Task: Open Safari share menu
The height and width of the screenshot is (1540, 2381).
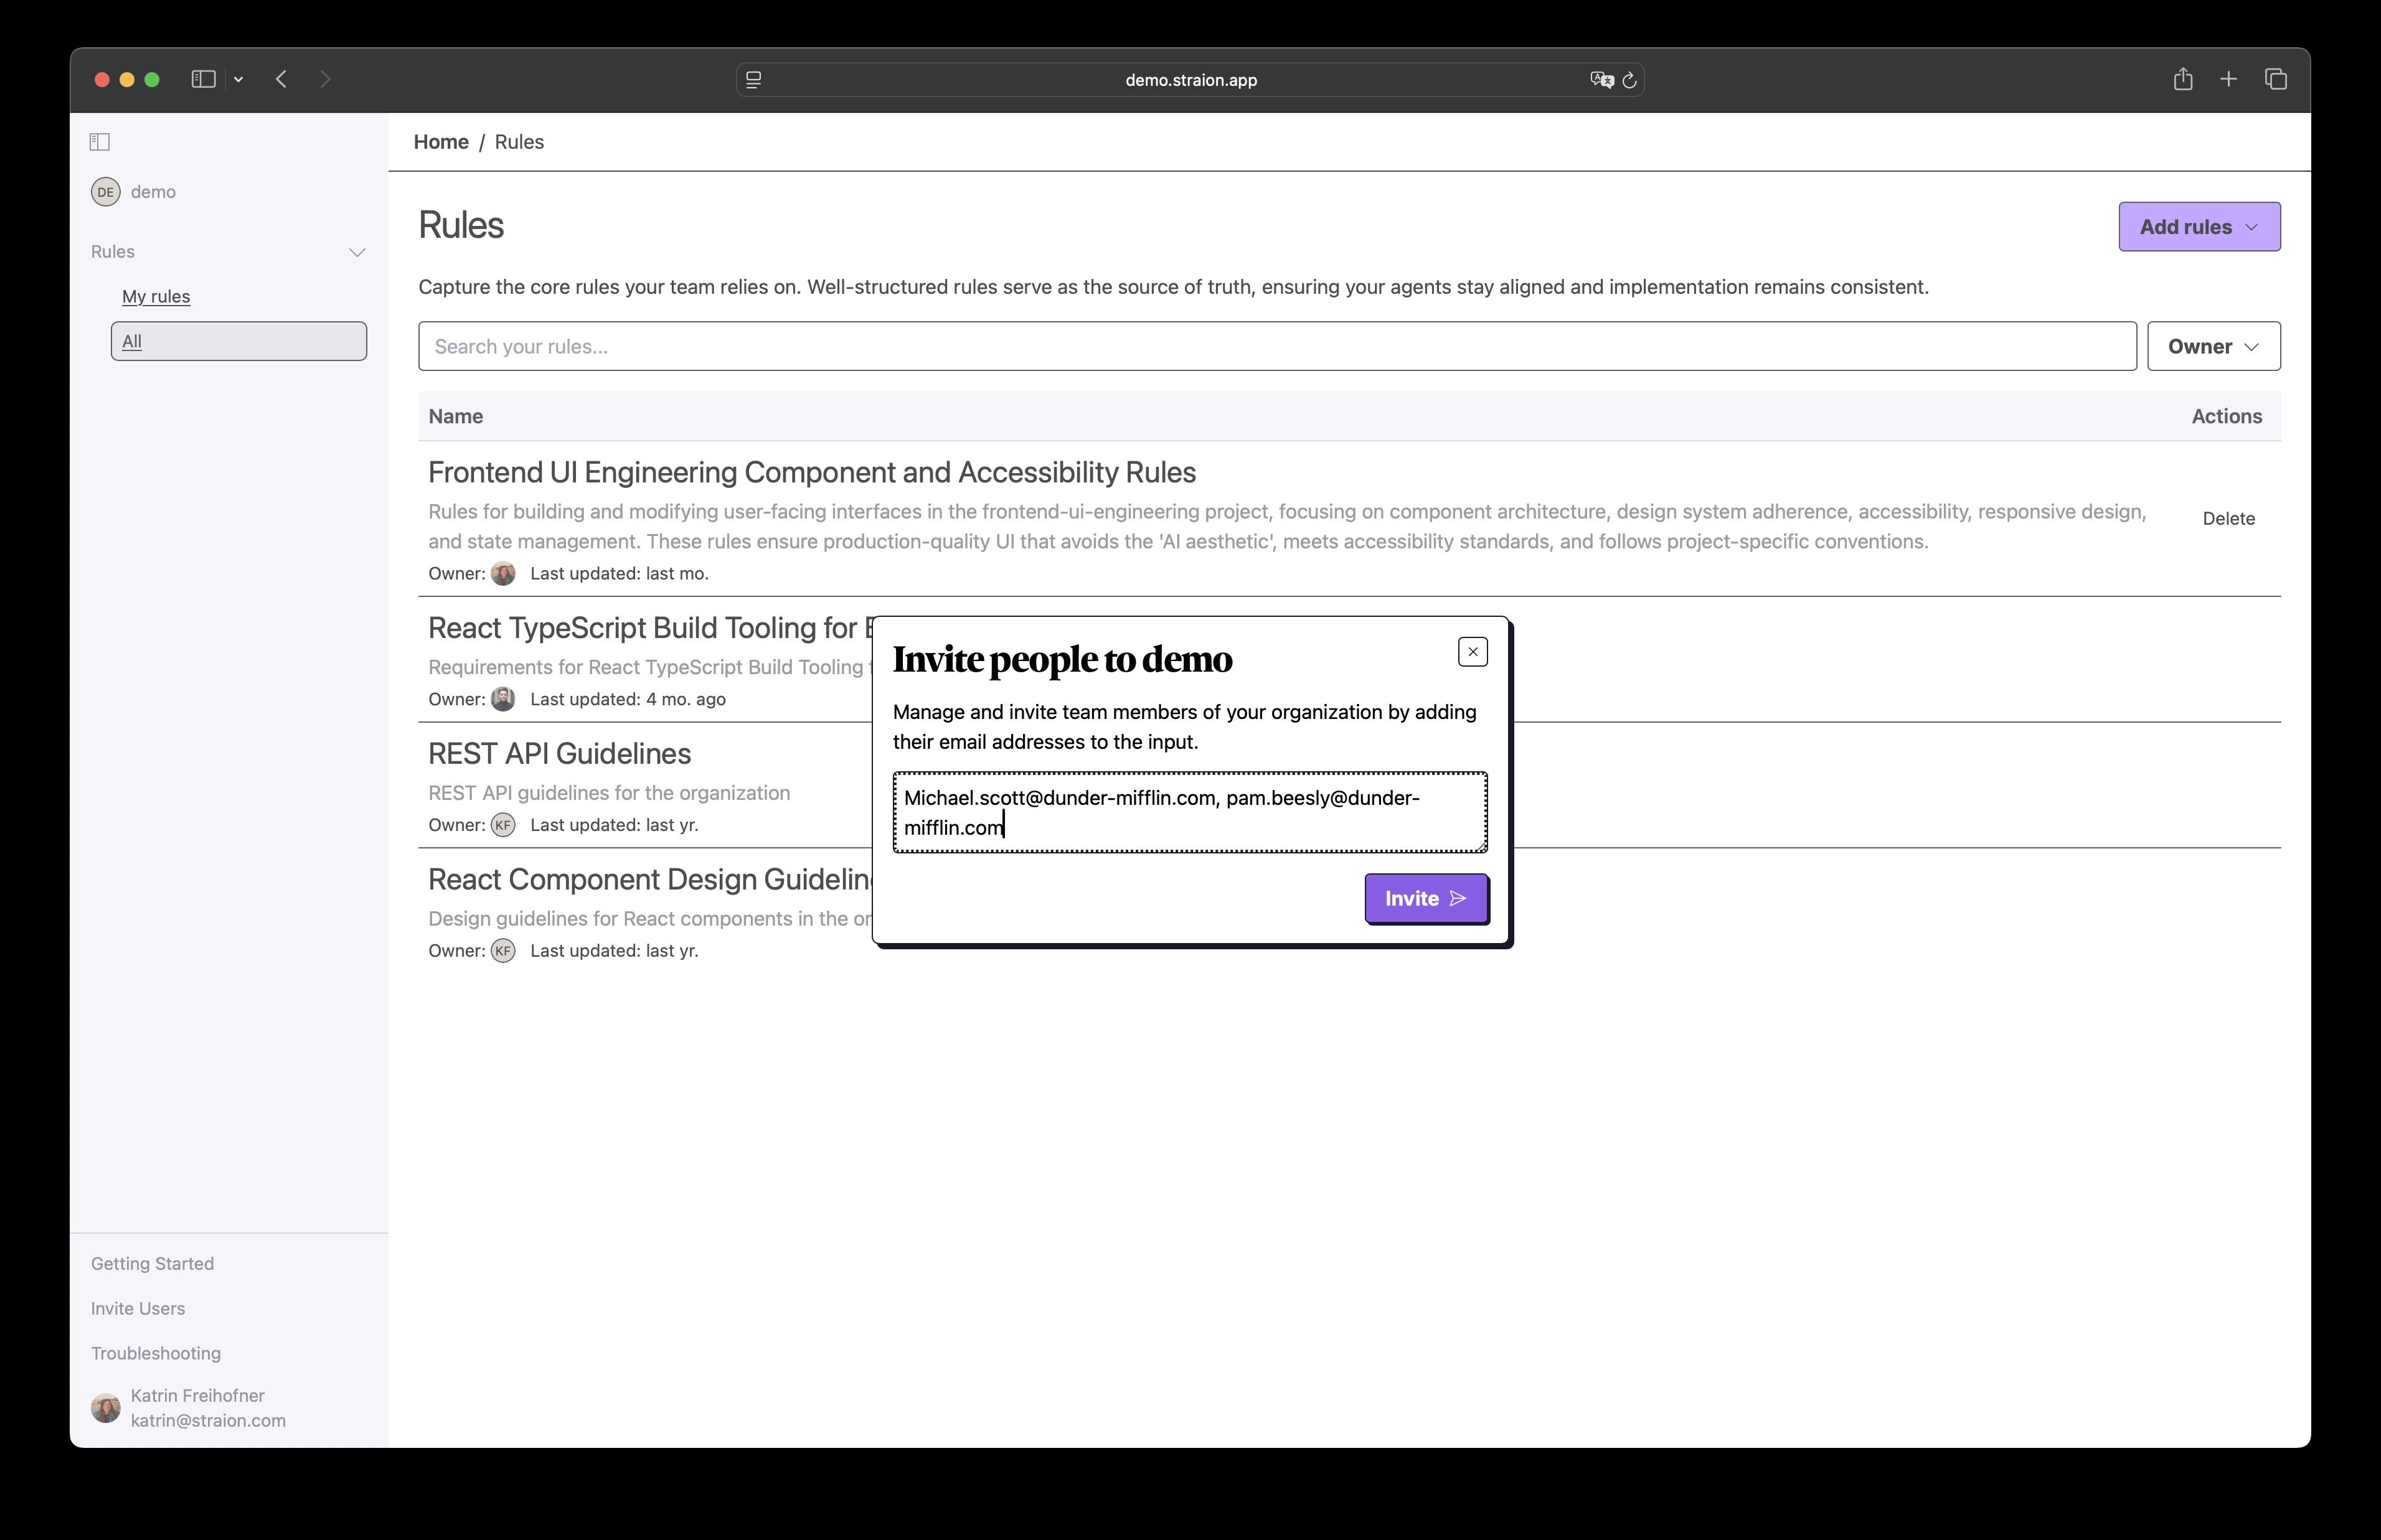Action: pyautogui.click(x=2183, y=79)
